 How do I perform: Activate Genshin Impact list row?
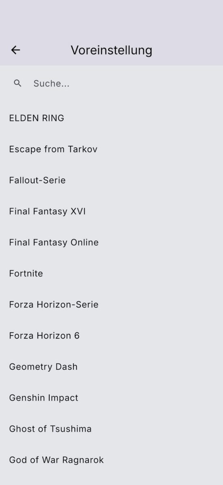(111, 398)
